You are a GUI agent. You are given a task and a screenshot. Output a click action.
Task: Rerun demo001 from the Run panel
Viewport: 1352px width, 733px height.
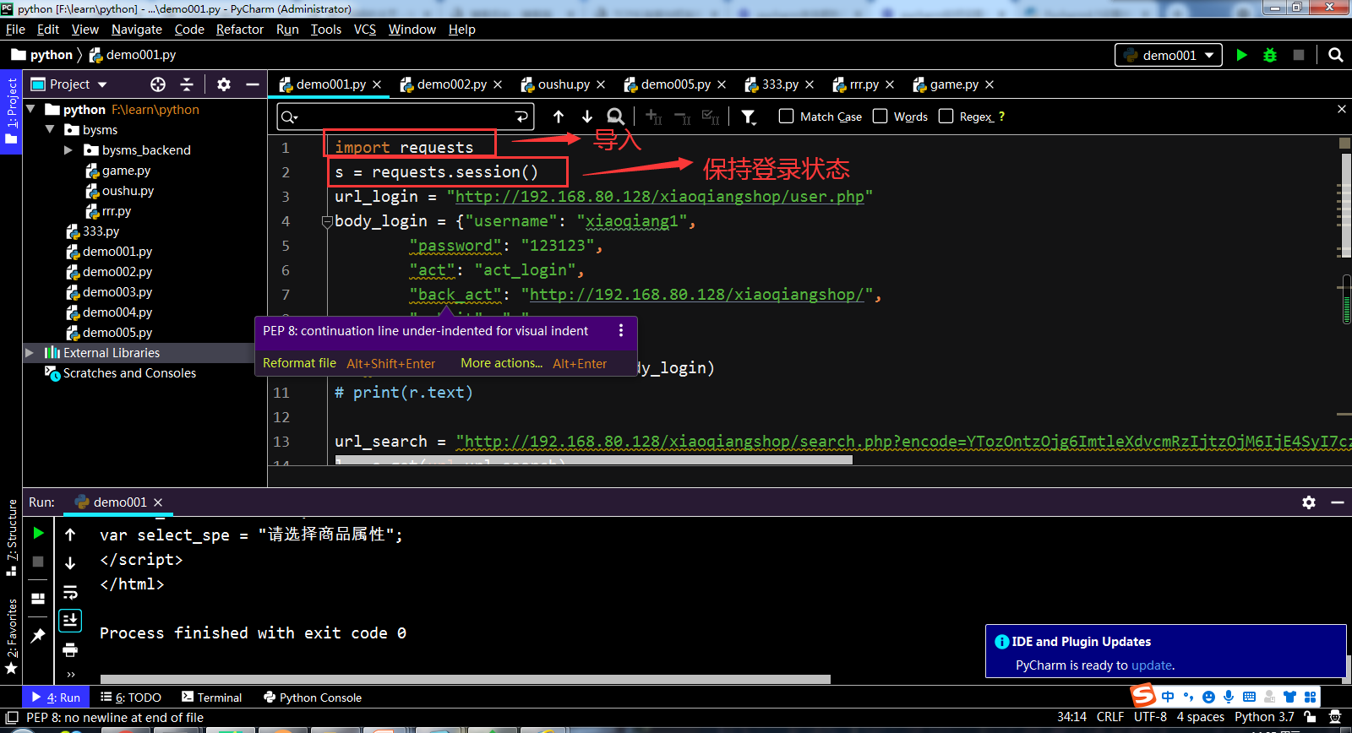38,533
